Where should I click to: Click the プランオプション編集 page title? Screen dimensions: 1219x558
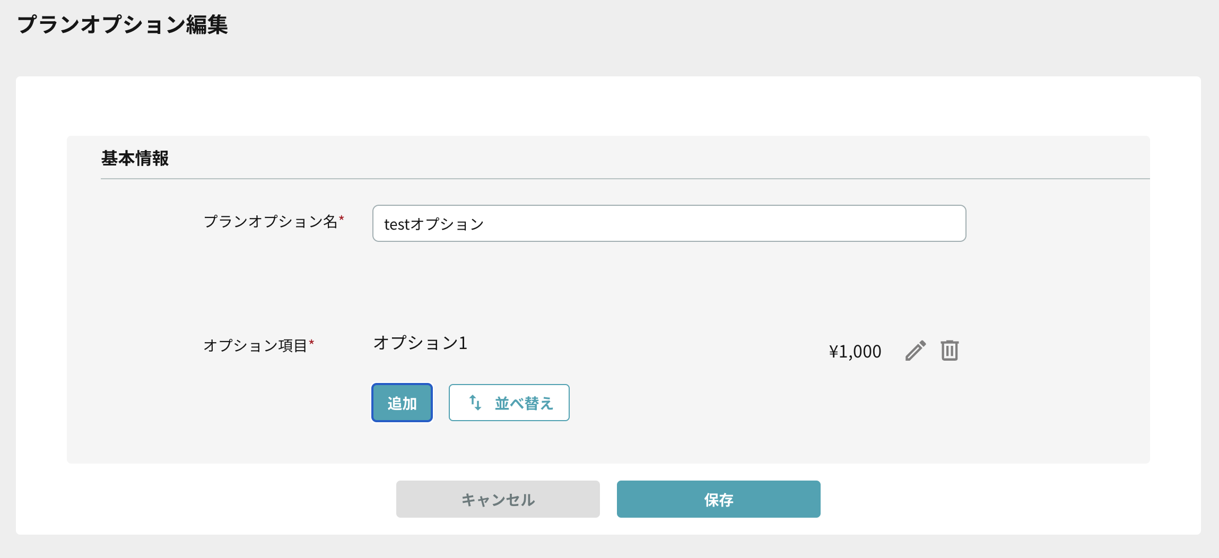(x=123, y=24)
